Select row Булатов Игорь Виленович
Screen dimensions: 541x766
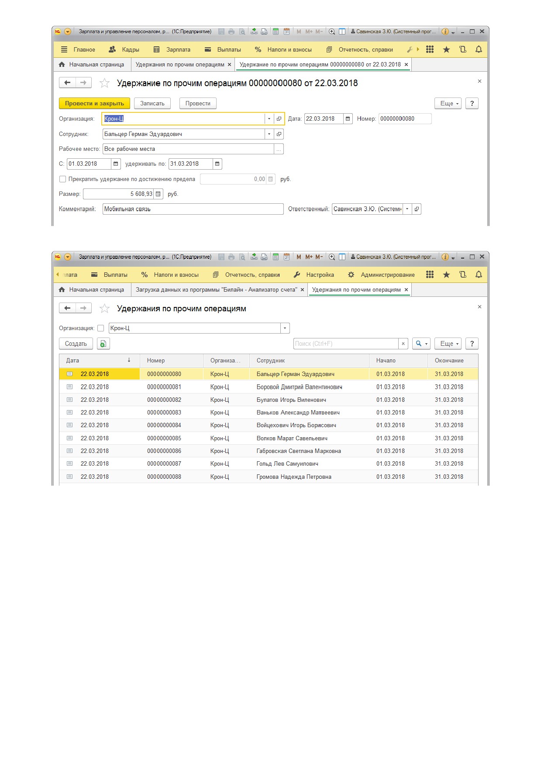click(269, 400)
